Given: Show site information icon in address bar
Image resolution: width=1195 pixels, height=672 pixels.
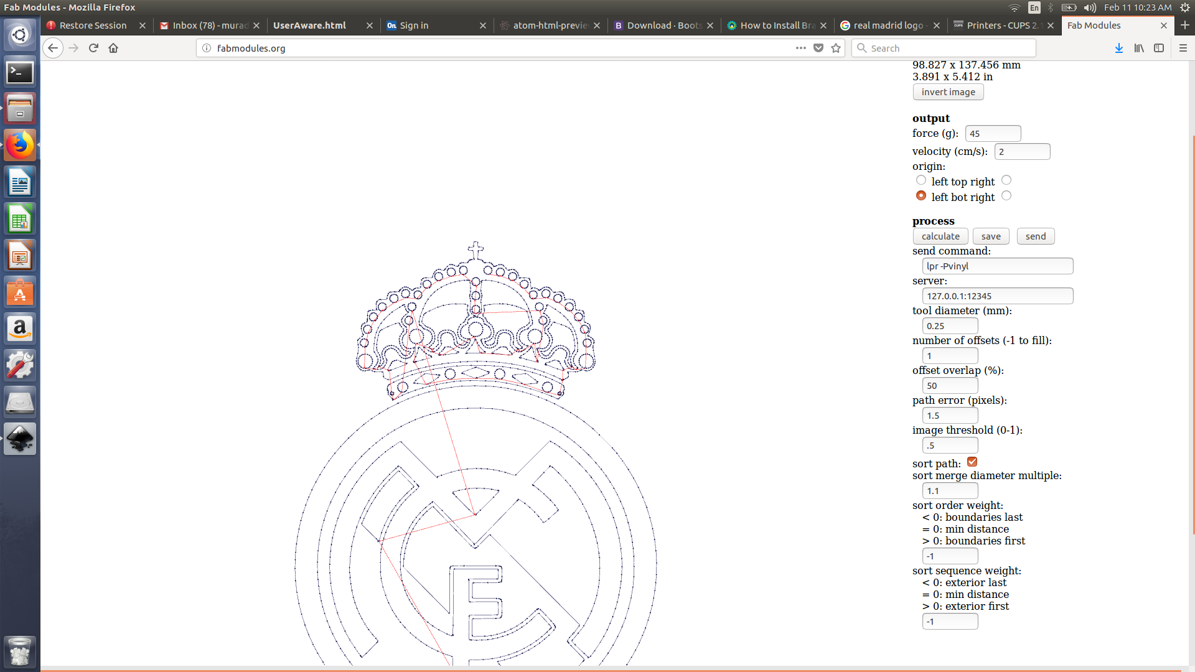Looking at the screenshot, I should [207, 48].
